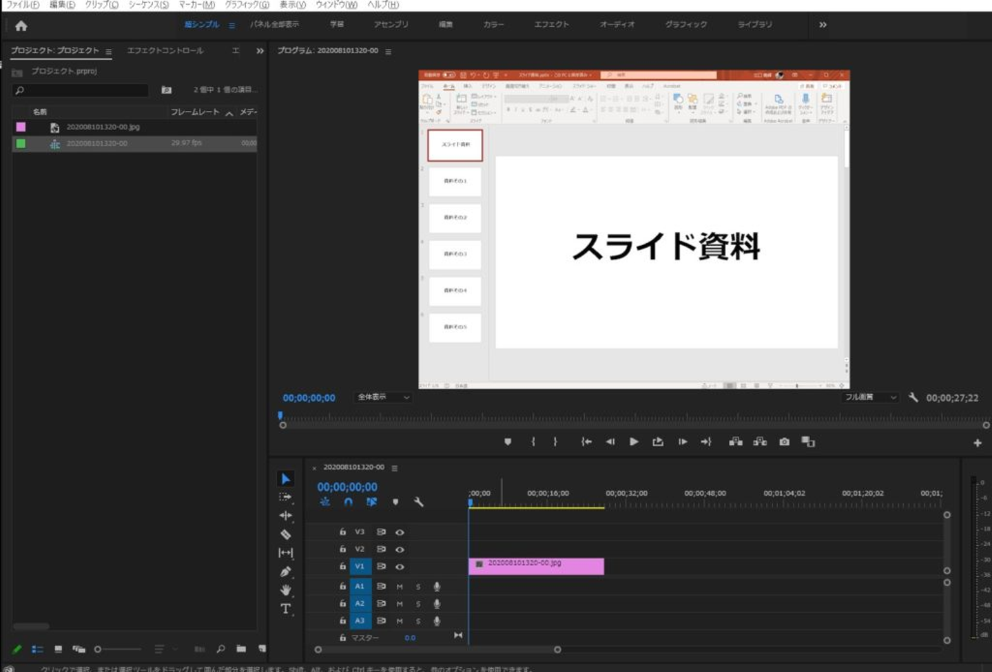Mute audio track A1
992x672 pixels.
pyautogui.click(x=400, y=587)
